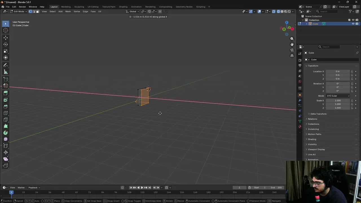The image size is (361, 203).
Task: Click the current frame number field
Action: (x=239, y=187)
